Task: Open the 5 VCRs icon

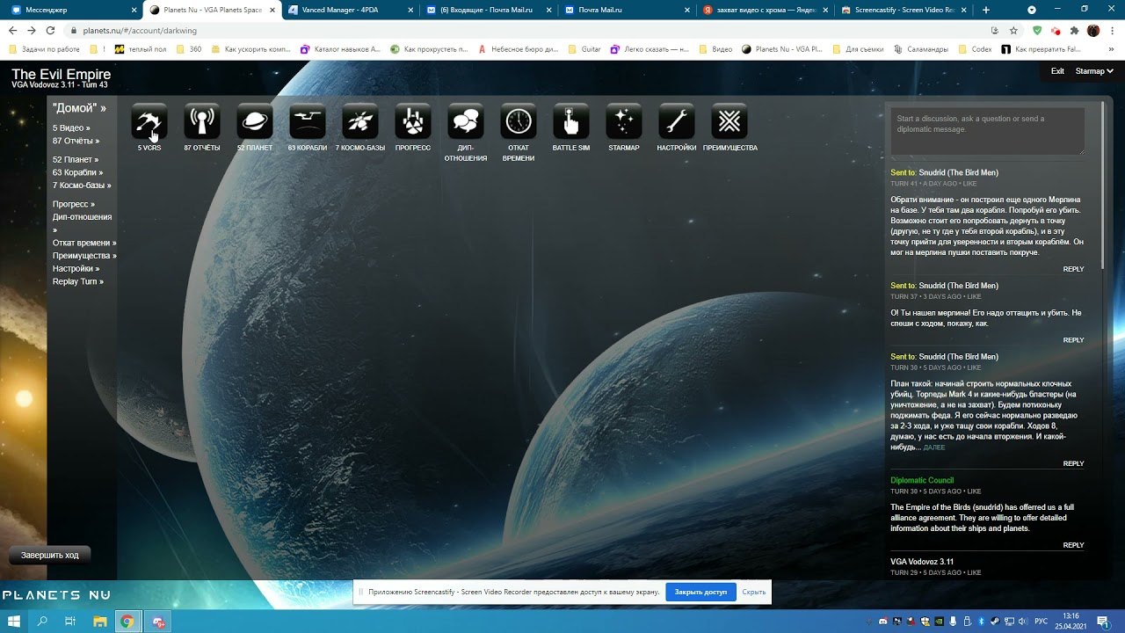Action: click(149, 121)
